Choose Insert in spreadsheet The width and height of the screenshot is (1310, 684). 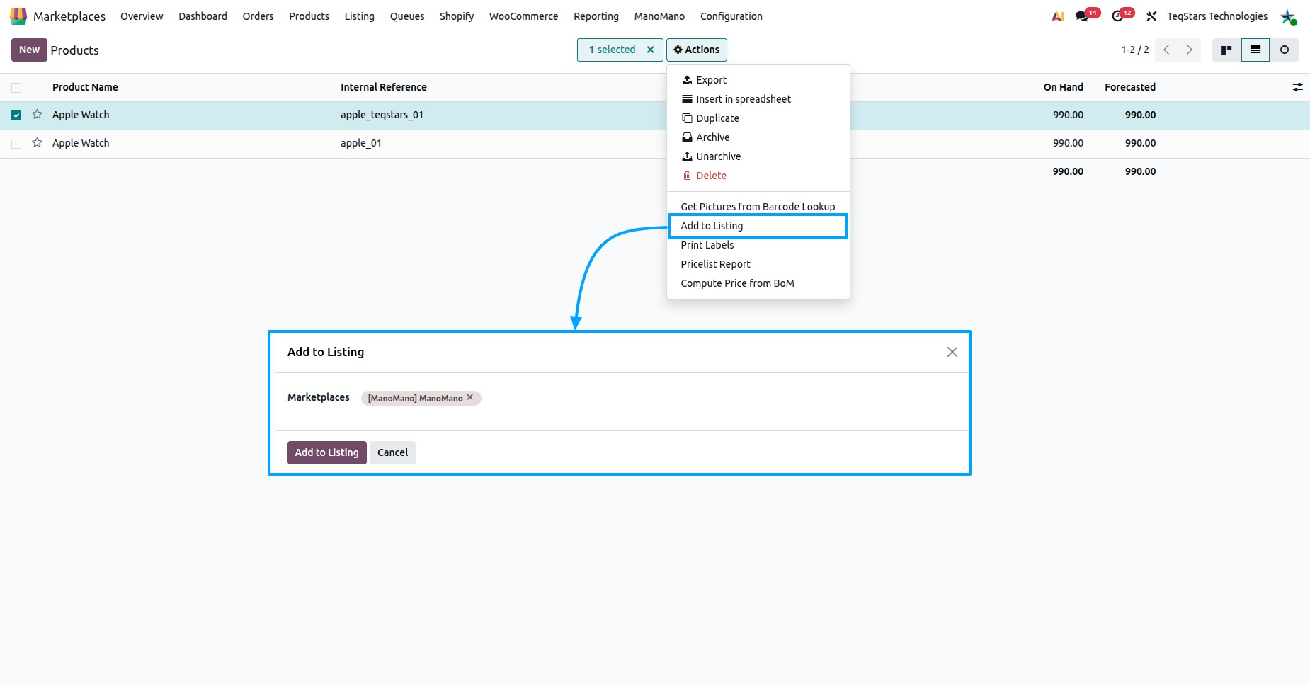758,99
